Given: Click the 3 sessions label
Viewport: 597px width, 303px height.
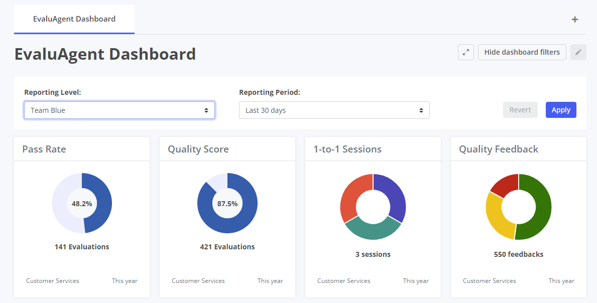Looking at the screenshot, I should (373, 254).
